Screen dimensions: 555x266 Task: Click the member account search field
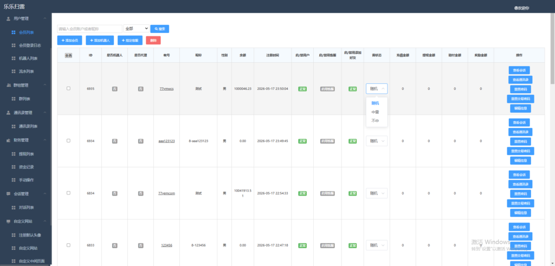(89, 29)
